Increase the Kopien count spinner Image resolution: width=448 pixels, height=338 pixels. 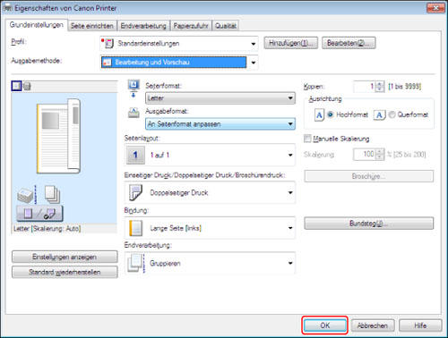coord(380,84)
